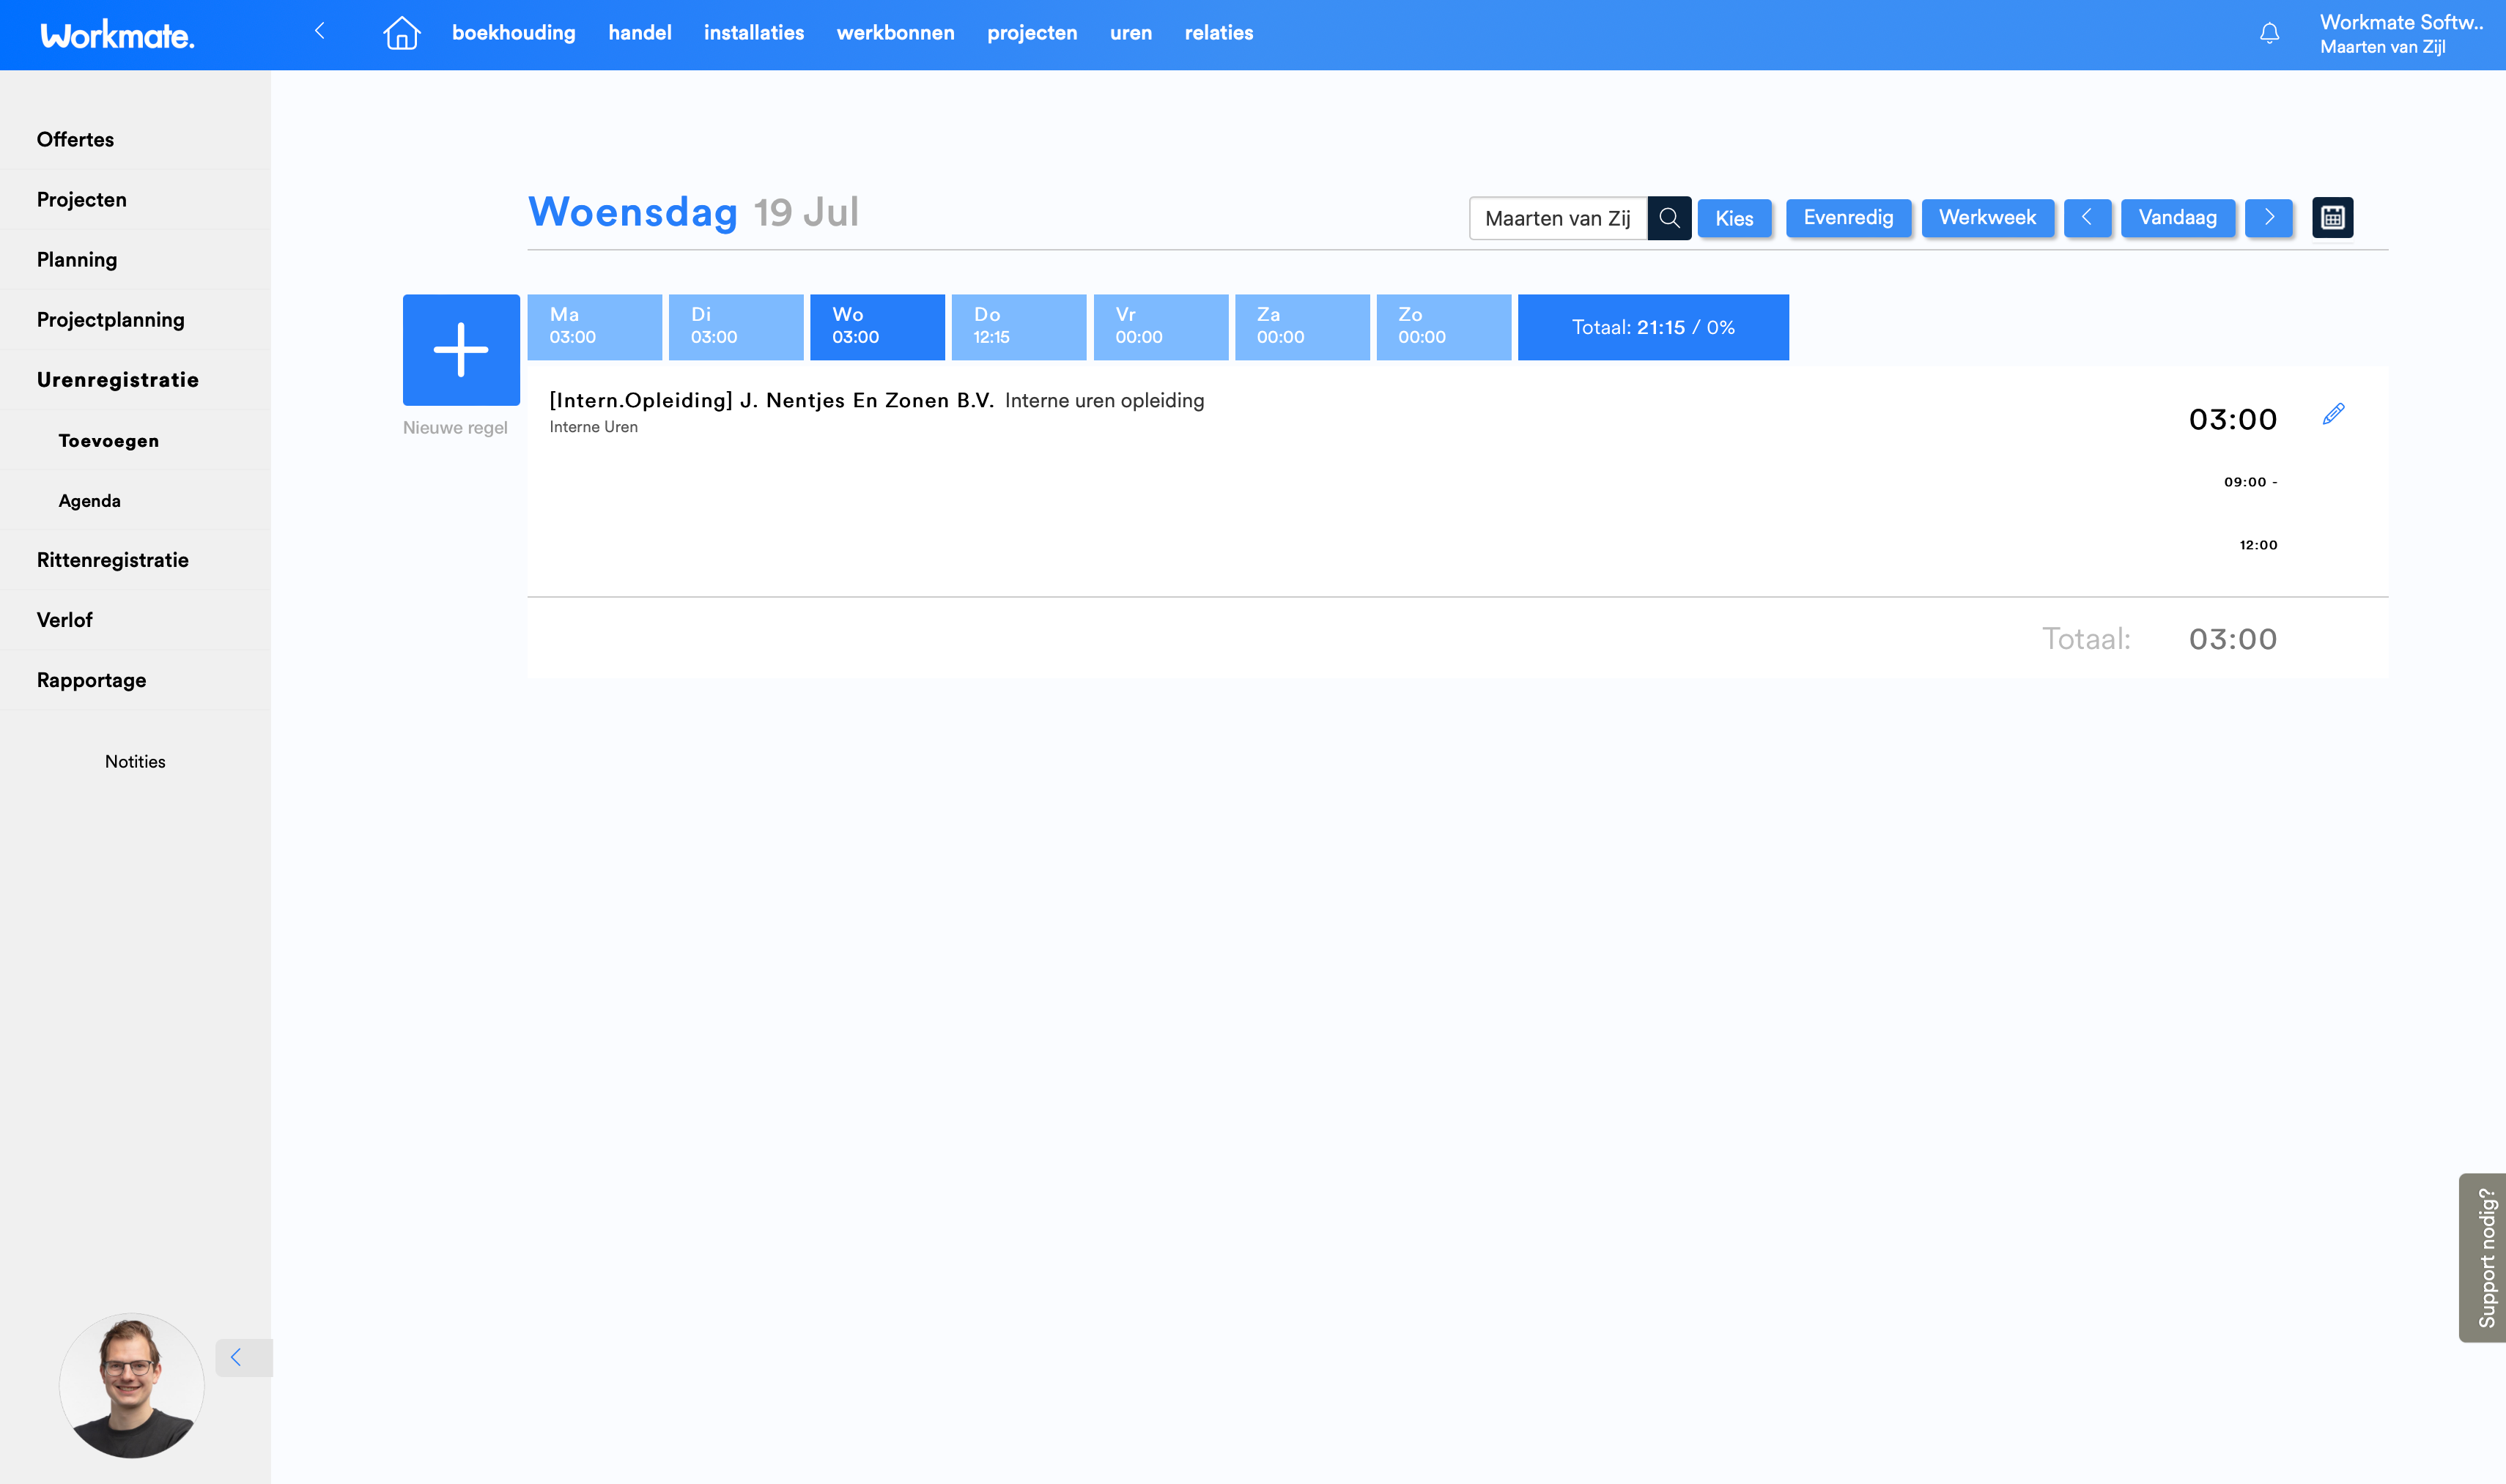The image size is (2506, 1484).
Task: Click the search magnifier next to employee name
Action: [1668, 218]
